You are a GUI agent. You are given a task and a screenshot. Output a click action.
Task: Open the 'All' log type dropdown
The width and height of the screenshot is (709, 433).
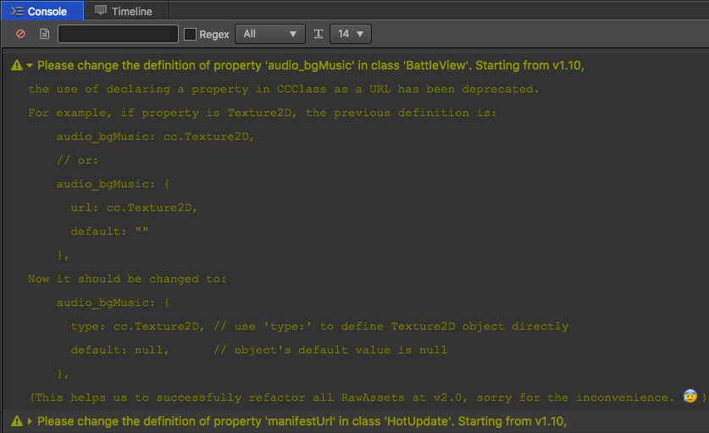(x=270, y=34)
